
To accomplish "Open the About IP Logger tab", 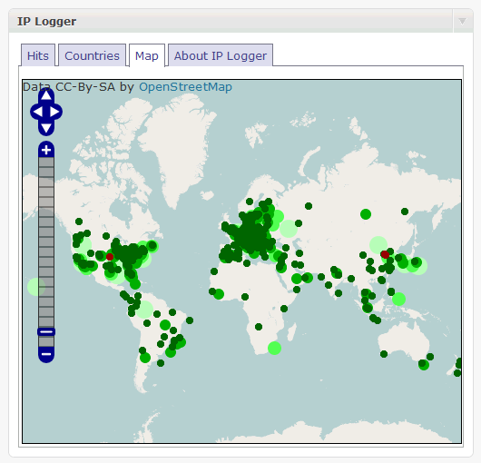I will point(221,56).
